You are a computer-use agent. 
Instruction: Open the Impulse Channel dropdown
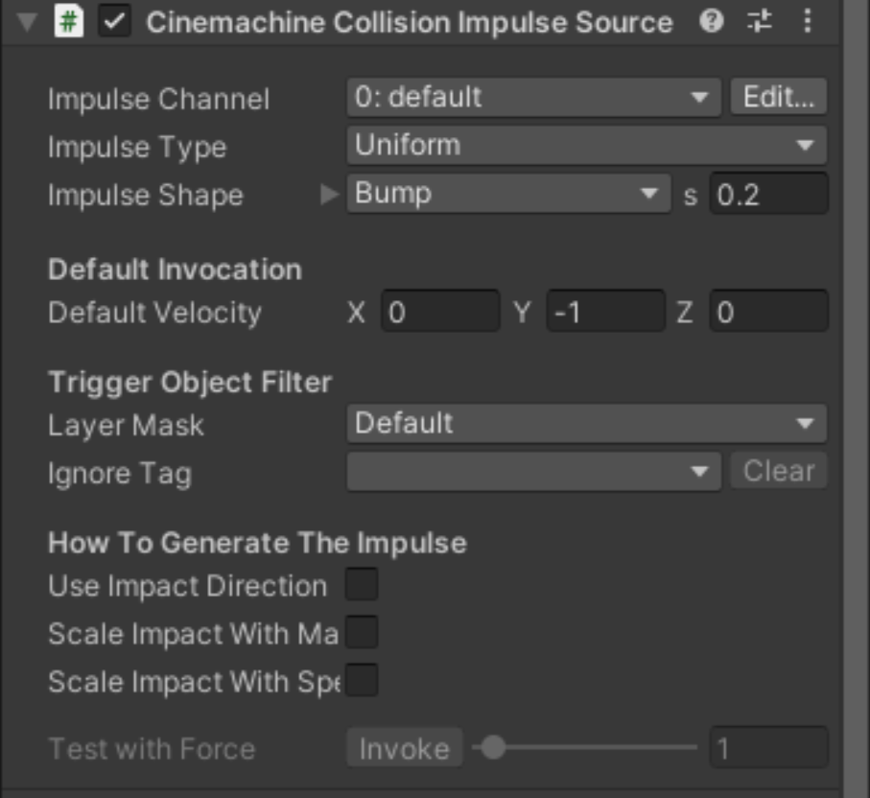(533, 98)
